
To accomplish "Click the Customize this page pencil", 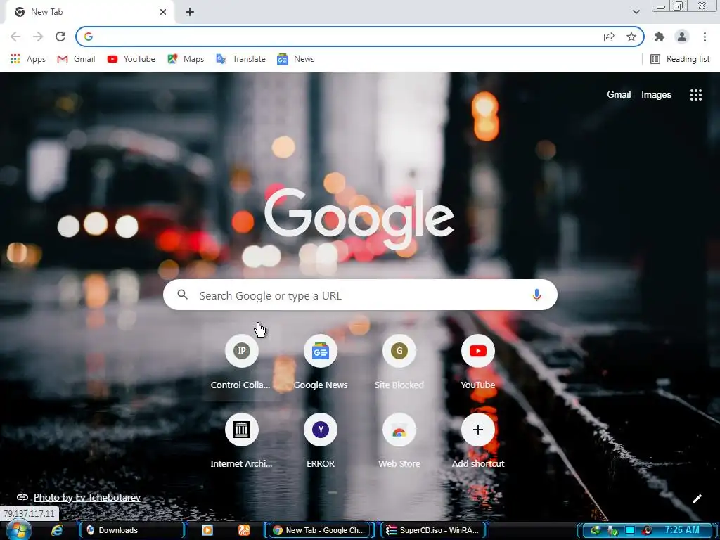I will coord(697,499).
